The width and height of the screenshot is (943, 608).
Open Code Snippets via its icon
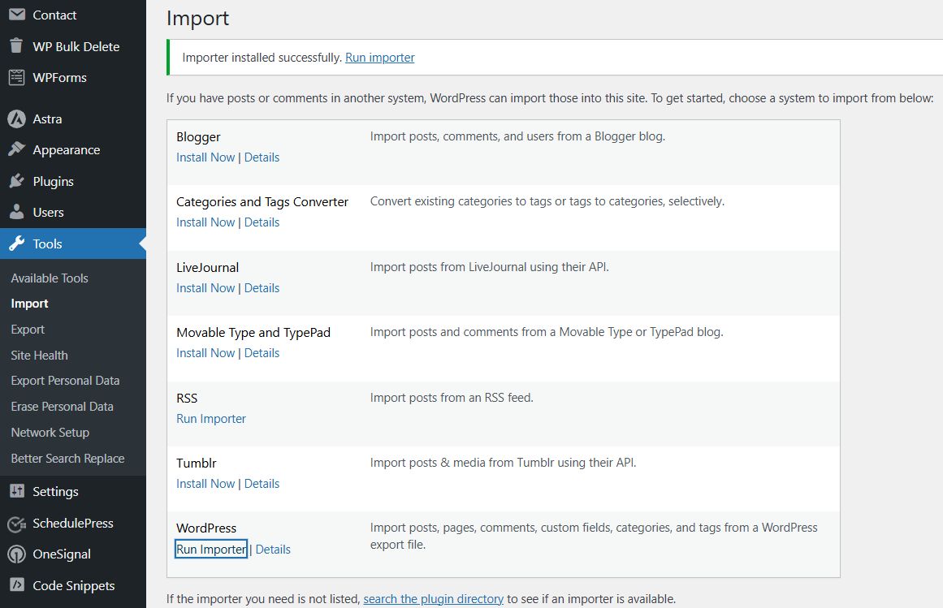(17, 585)
